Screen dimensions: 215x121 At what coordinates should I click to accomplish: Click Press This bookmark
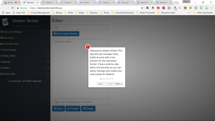[x=19, y=13]
